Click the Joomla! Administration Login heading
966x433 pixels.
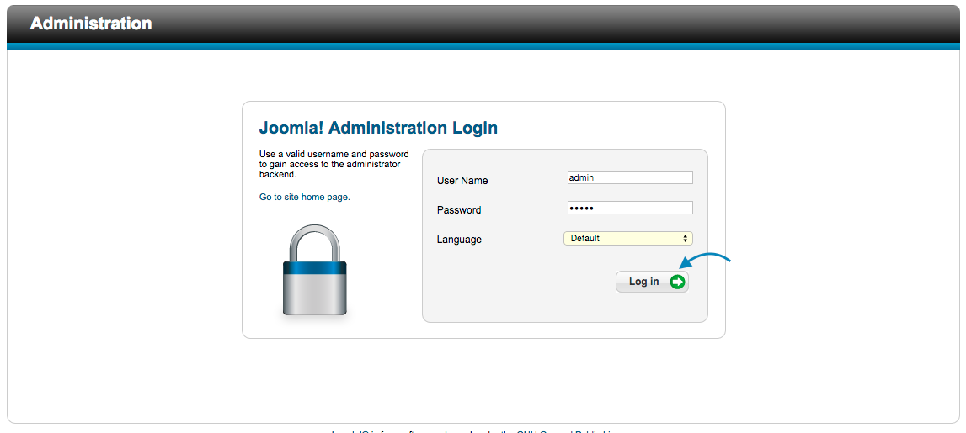click(x=378, y=128)
